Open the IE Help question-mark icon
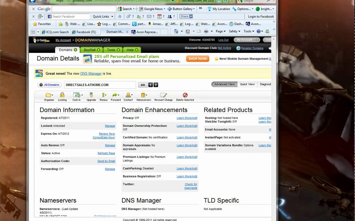The width and height of the screenshot is (355, 221). (x=258, y=31)
